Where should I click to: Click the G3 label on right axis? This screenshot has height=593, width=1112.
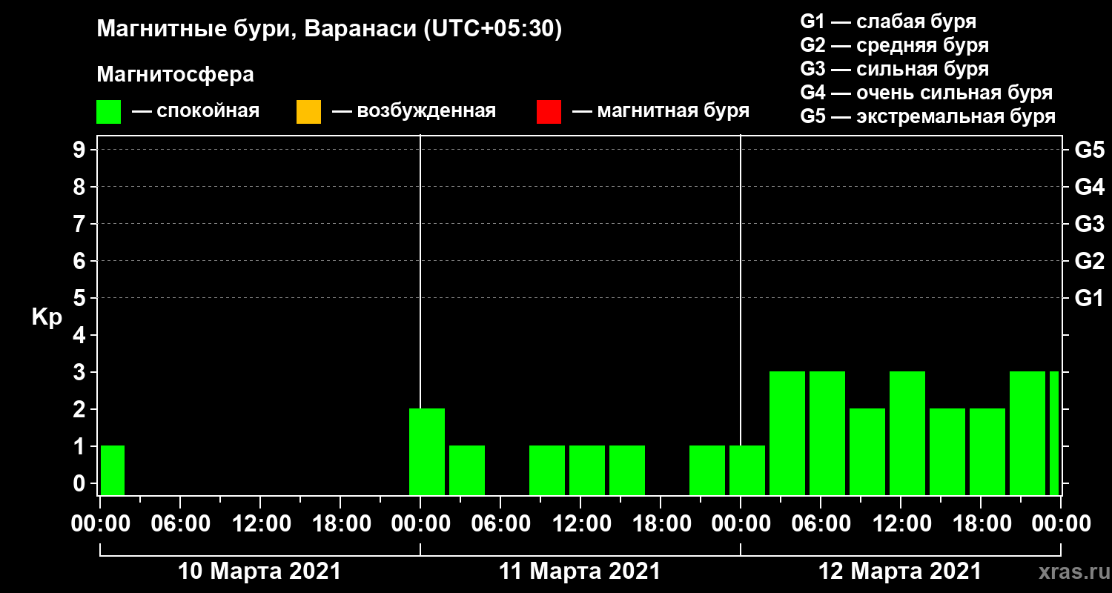click(x=1089, y=224)
